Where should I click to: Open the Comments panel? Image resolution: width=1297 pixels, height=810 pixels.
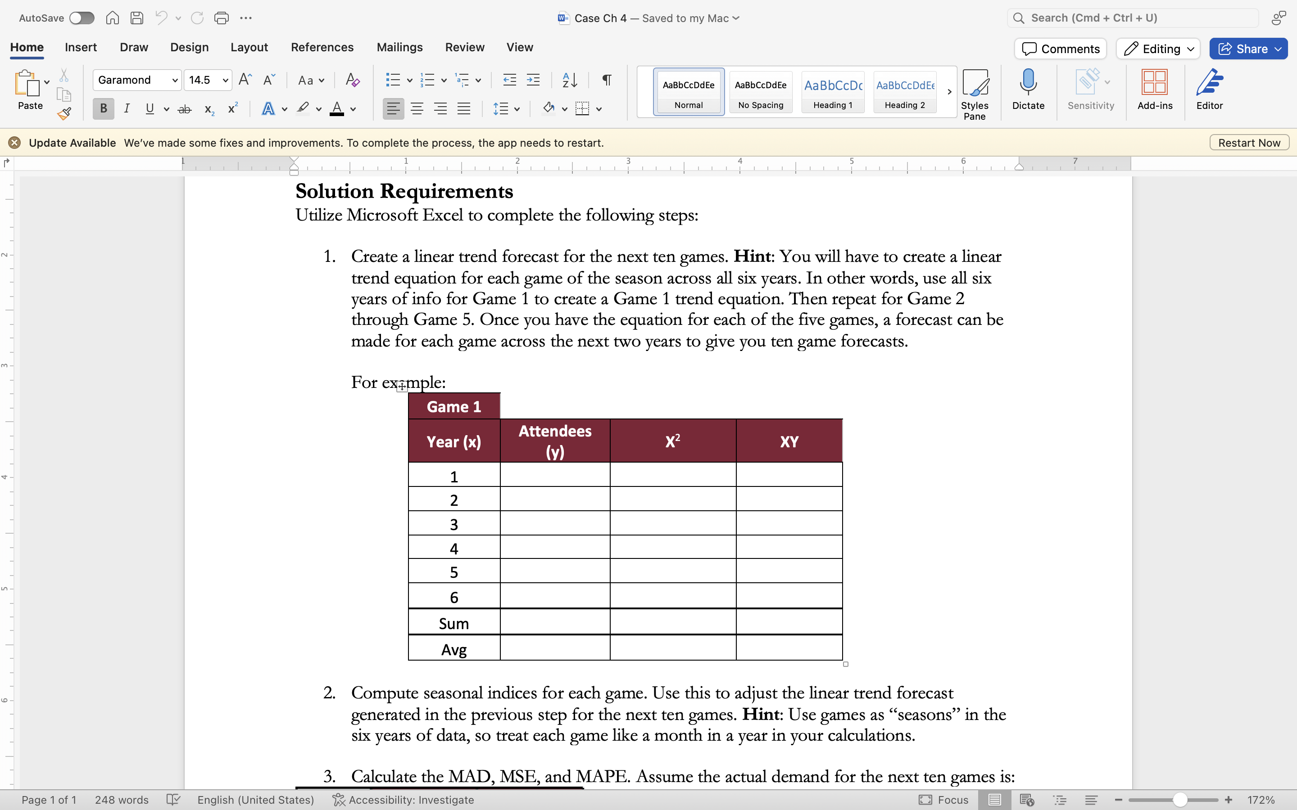[x=1060, y=48]
